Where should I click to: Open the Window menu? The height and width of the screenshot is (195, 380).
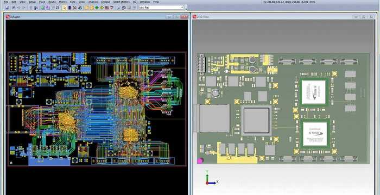tap(145, 2)
